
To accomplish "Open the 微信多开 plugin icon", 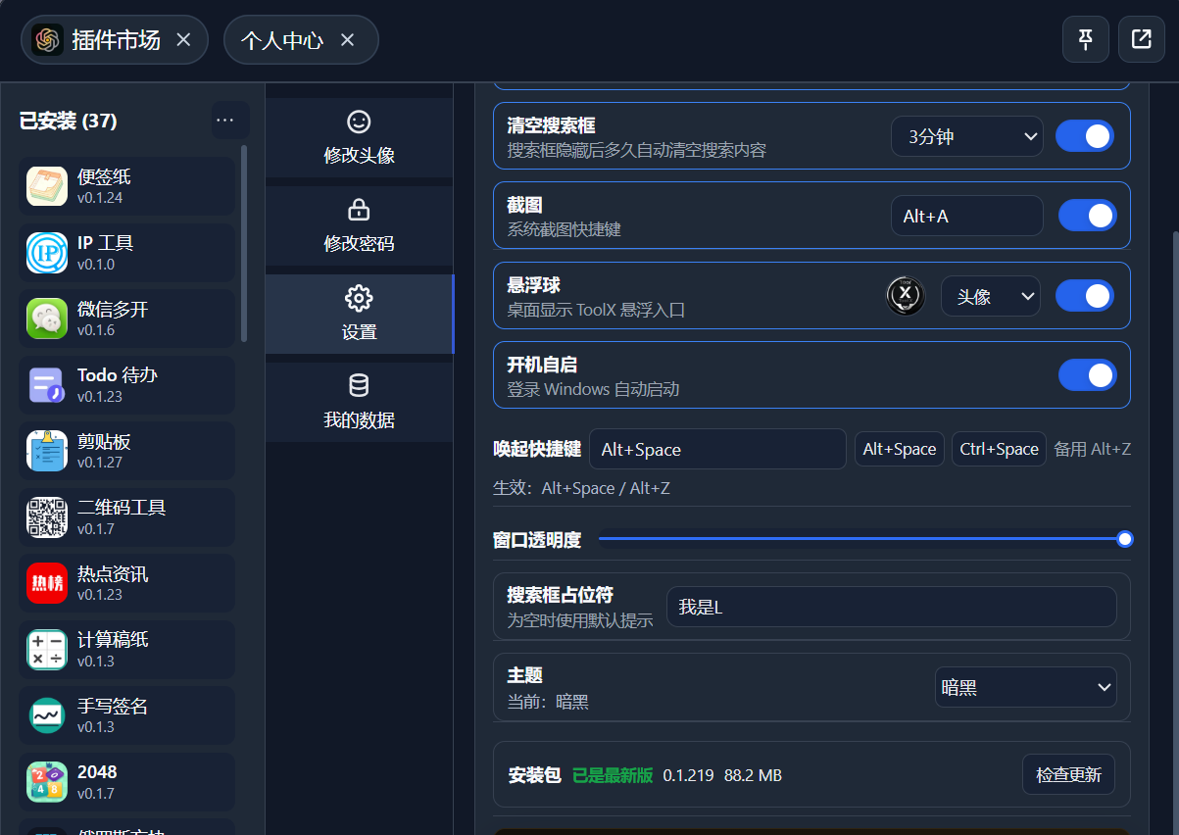I will [47, 319].
